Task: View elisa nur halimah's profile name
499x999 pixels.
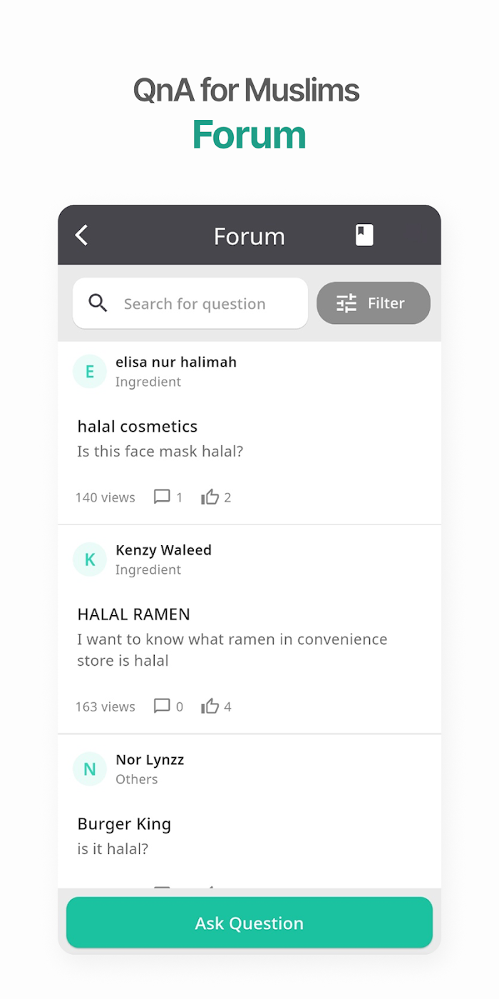Action: coord(176,362)
